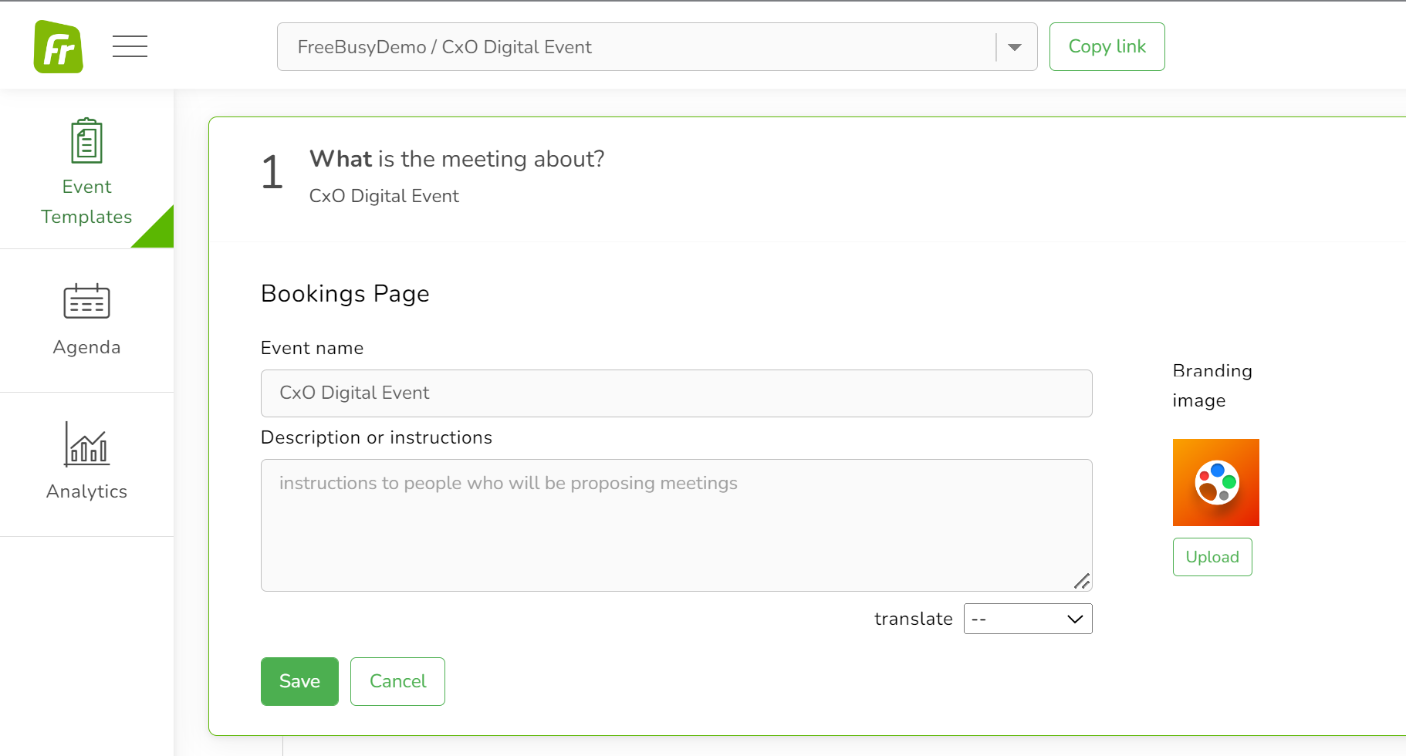Expand the event selector dropdown arrow
The height and width of the screenshot is (756, 1406).
(1015, 47)
